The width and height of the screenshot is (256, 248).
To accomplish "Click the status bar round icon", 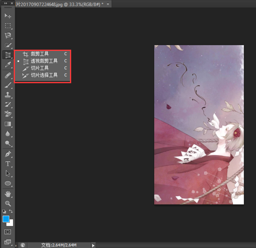I will tap(23, 245).
